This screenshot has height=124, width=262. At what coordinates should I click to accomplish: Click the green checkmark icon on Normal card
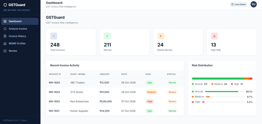(107, 36)
